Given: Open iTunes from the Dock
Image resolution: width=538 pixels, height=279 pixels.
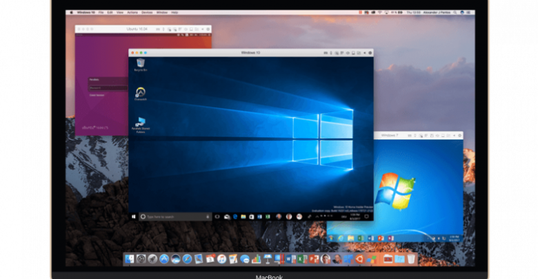Looking at the screenshot, I should coord(221,259).
